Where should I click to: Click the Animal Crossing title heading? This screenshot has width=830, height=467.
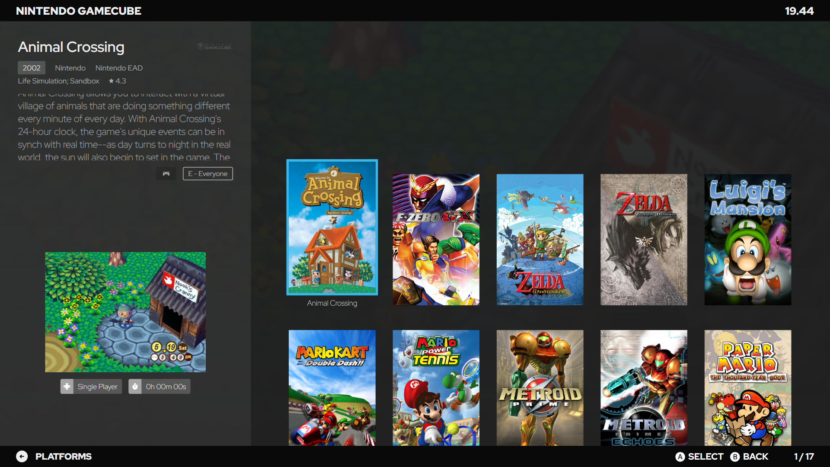point(71,47)
